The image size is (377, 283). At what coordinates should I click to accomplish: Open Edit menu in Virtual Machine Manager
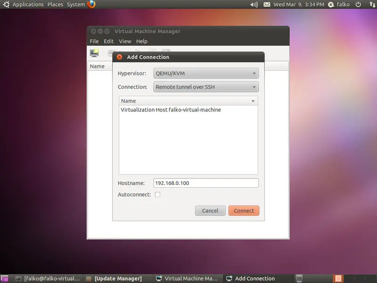coord(109,41)
